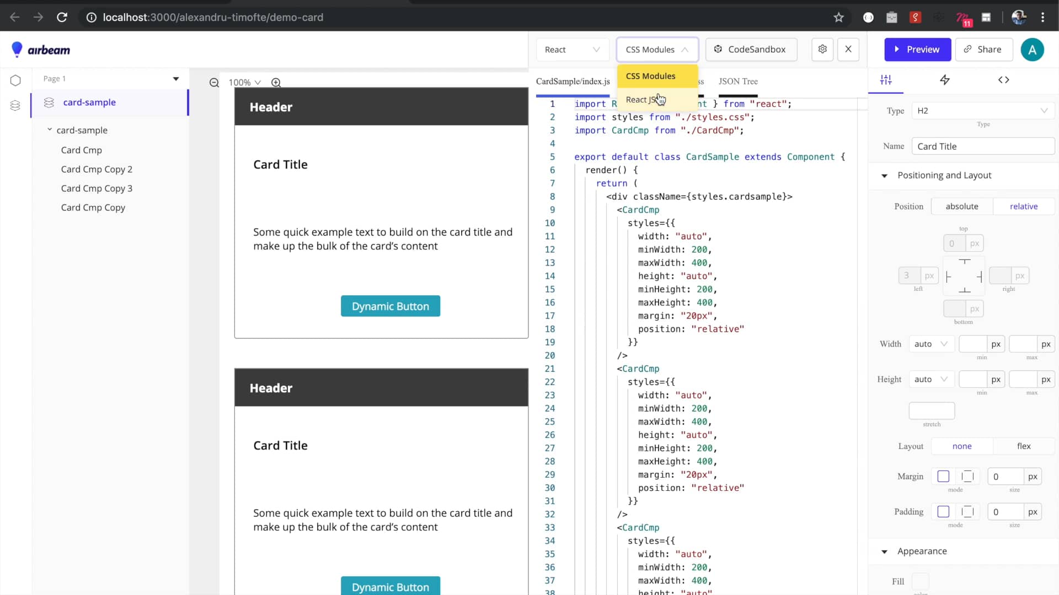The height and width of the screenshot is (595, 1059).
Task: Click the zoom out magnifier icon
Action: pyautogui.click(x=214, y=83)
